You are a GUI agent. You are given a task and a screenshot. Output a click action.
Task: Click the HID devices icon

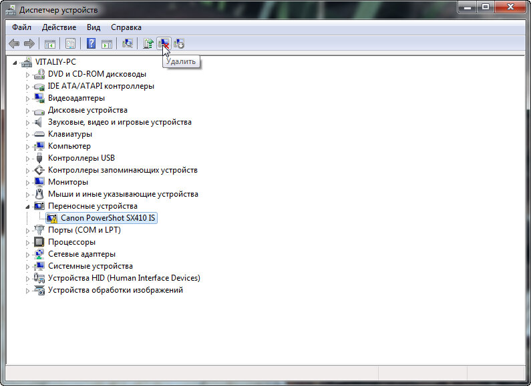pyautogui.click(x=39, y=278)
